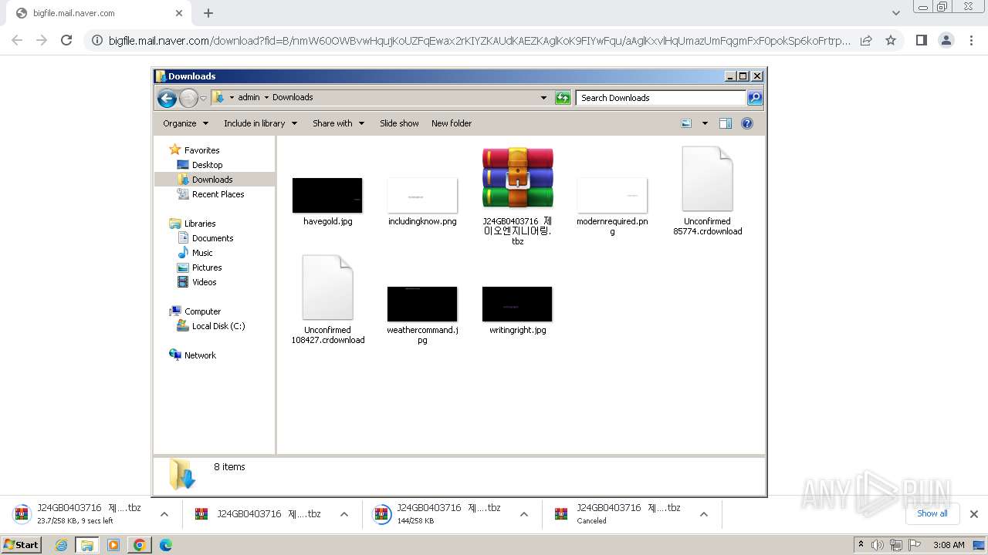
Task: Open the Documents library
Action: 212,238
